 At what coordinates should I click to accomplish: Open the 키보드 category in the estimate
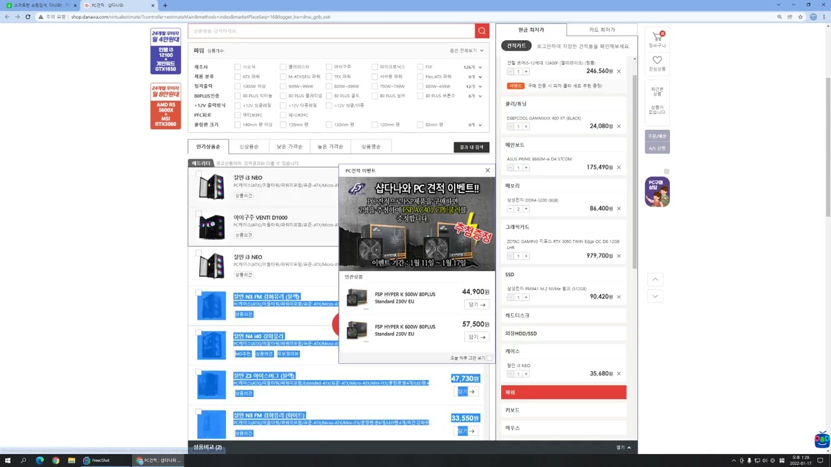point(564,410)
